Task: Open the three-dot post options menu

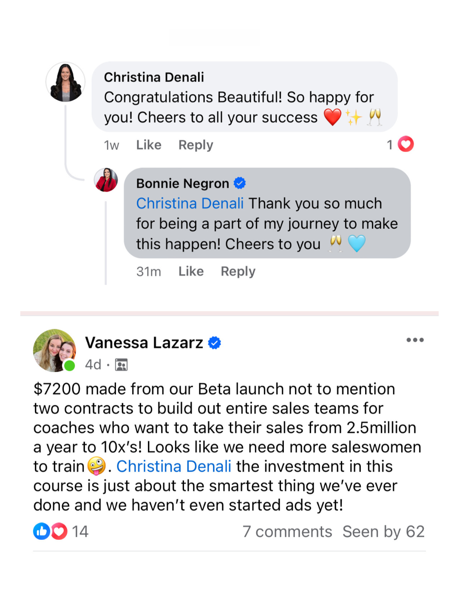Action: tap(415, 340)
